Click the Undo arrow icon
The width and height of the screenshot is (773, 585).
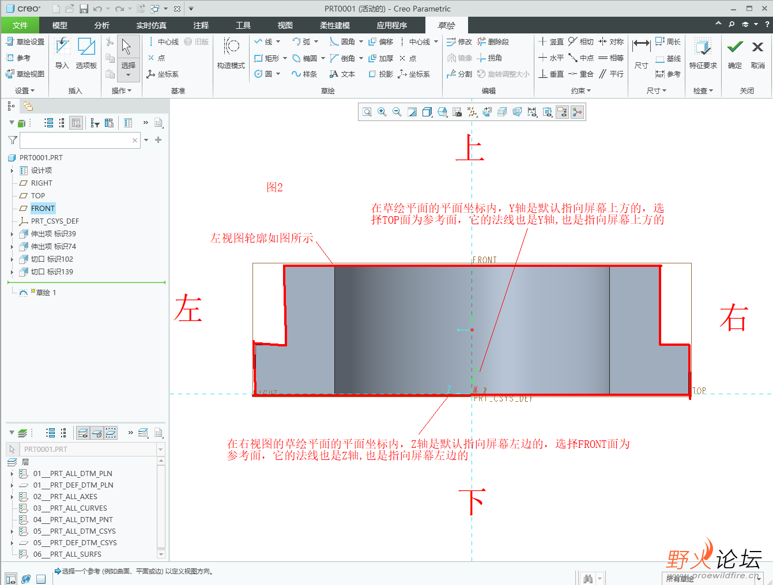tap(97, 9)
